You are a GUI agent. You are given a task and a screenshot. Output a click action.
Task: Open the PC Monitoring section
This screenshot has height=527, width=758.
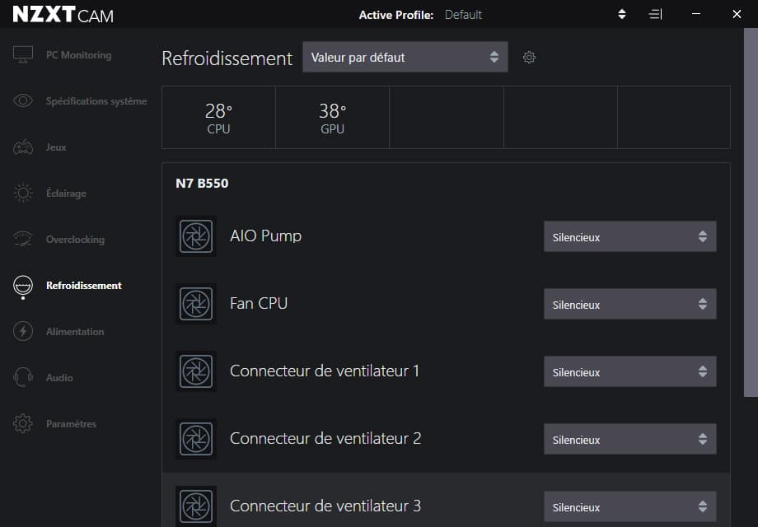point(79,55)
